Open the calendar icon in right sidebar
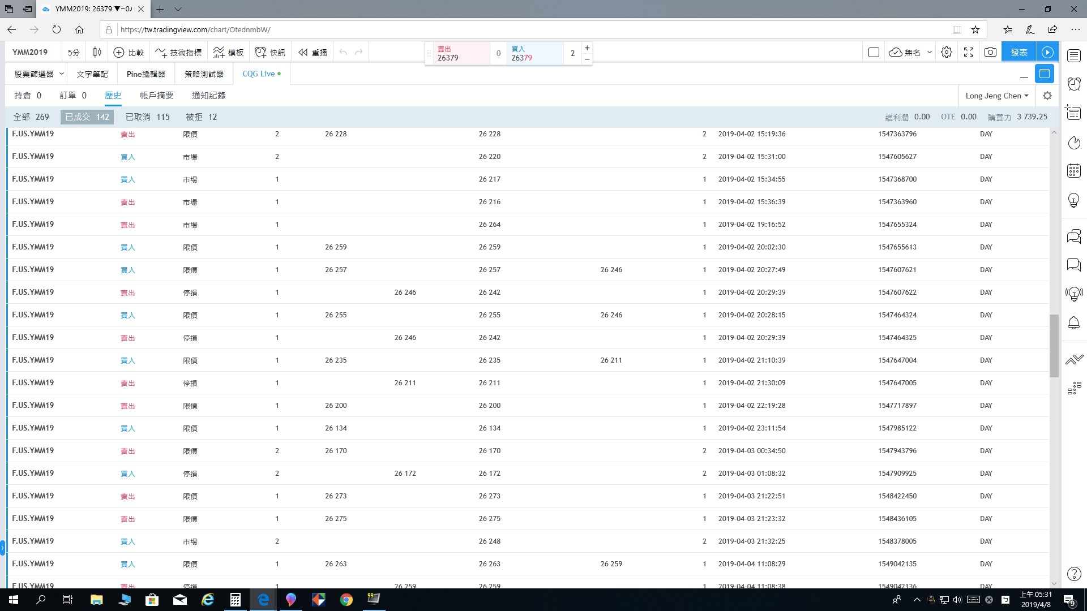 click(1074, 170)
